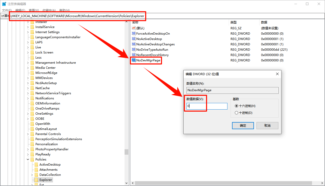The image size is (325, 186).
Task: Open the 查看(V) menu
Action: click(34, 10)
